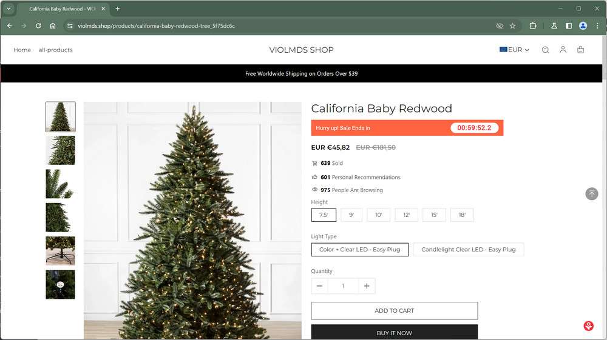Go to browser home page
The image size is (607, 340).
[x=53, y=26]
